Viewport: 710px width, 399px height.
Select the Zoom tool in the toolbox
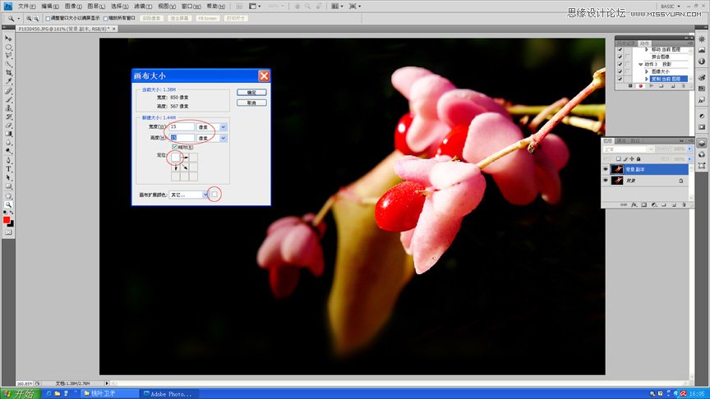pyautogui.click(x=8, y=204)
